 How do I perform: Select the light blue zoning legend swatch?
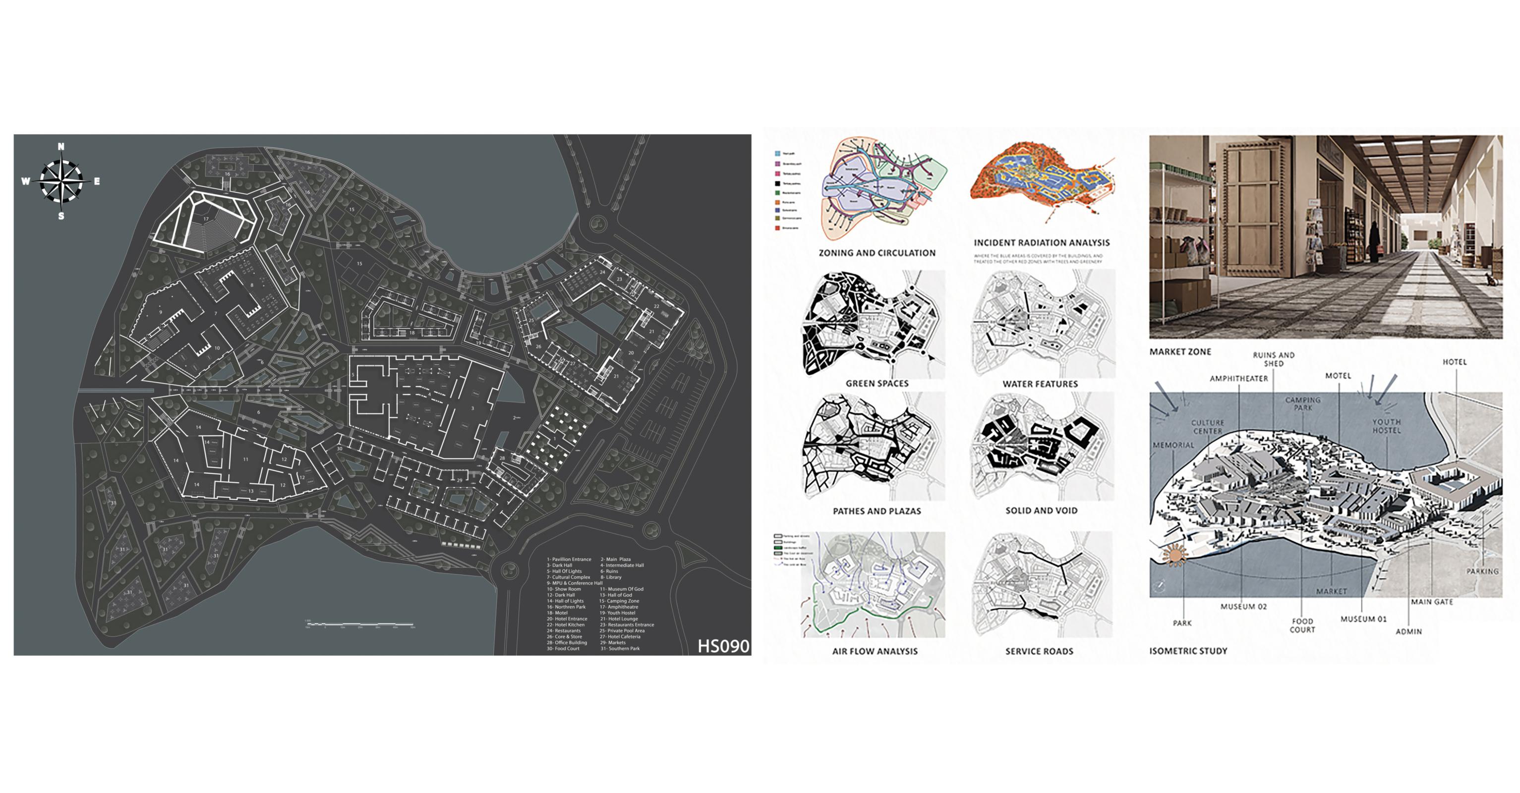(778, 154)
